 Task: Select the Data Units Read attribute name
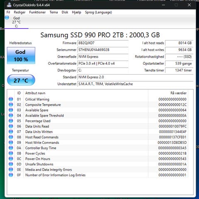(37, 126)
